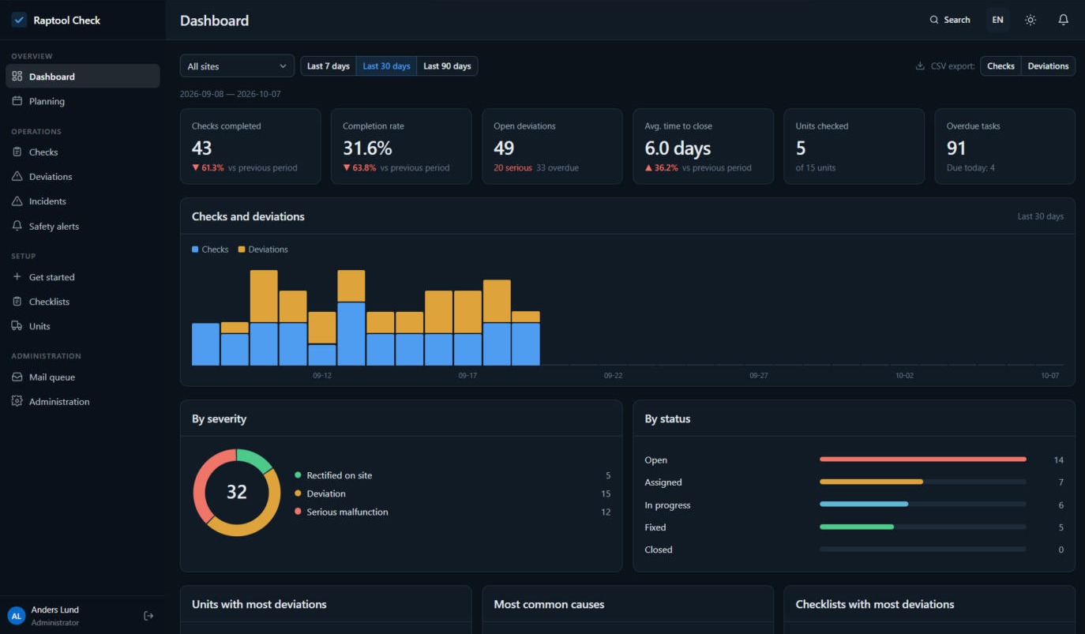This screenshot has width=1085, height=634.
Task: Click the In progress status row
Action: tap(854, 505)
